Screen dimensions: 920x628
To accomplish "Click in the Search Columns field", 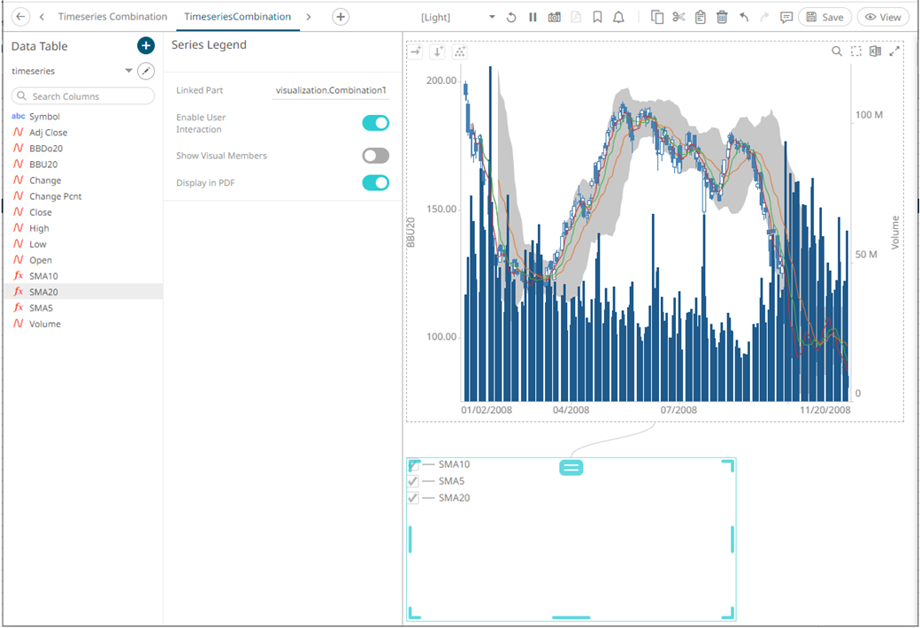I will pyautogui.click(x=83, y=96).
